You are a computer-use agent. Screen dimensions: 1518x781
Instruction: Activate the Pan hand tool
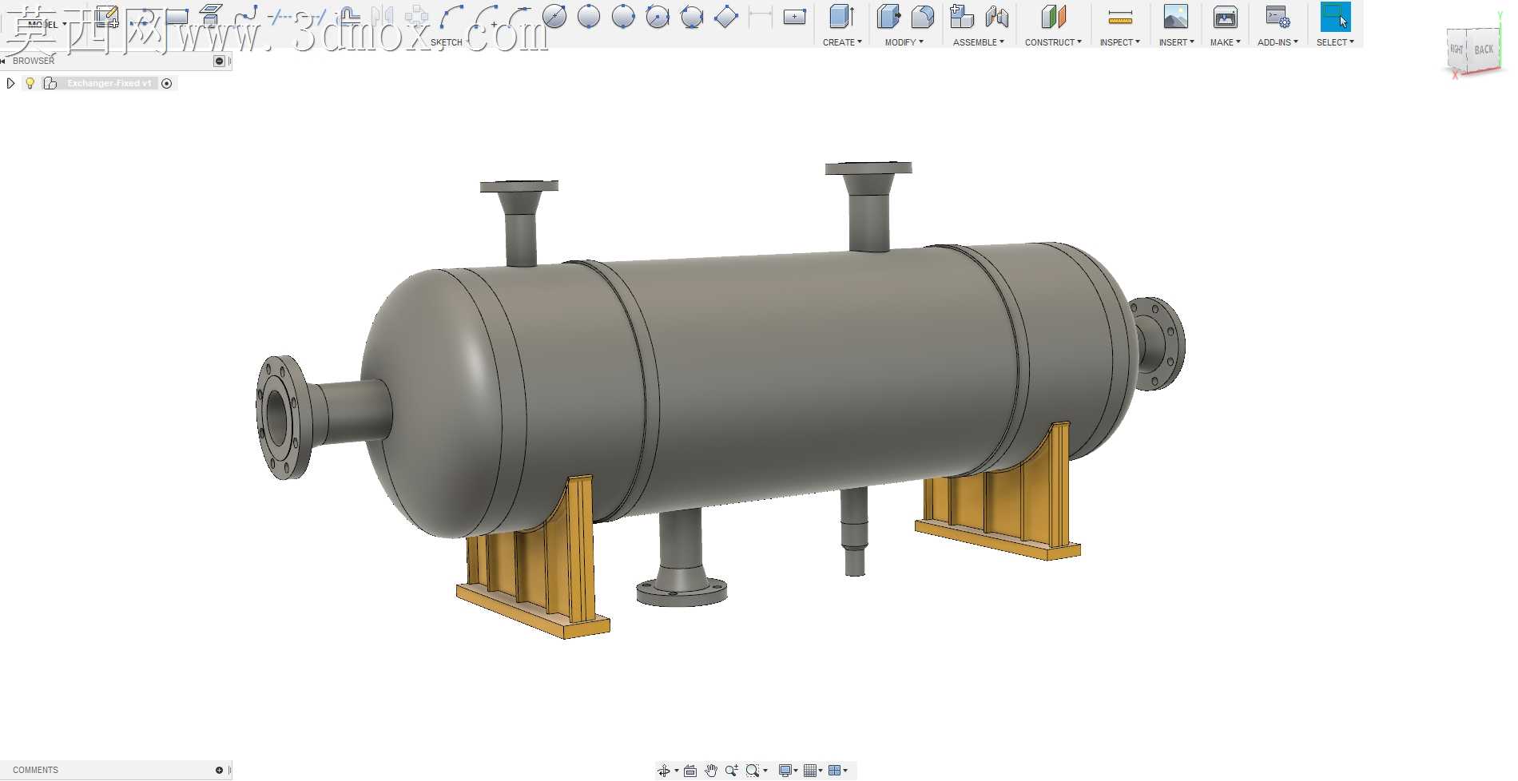pos(711,771)
